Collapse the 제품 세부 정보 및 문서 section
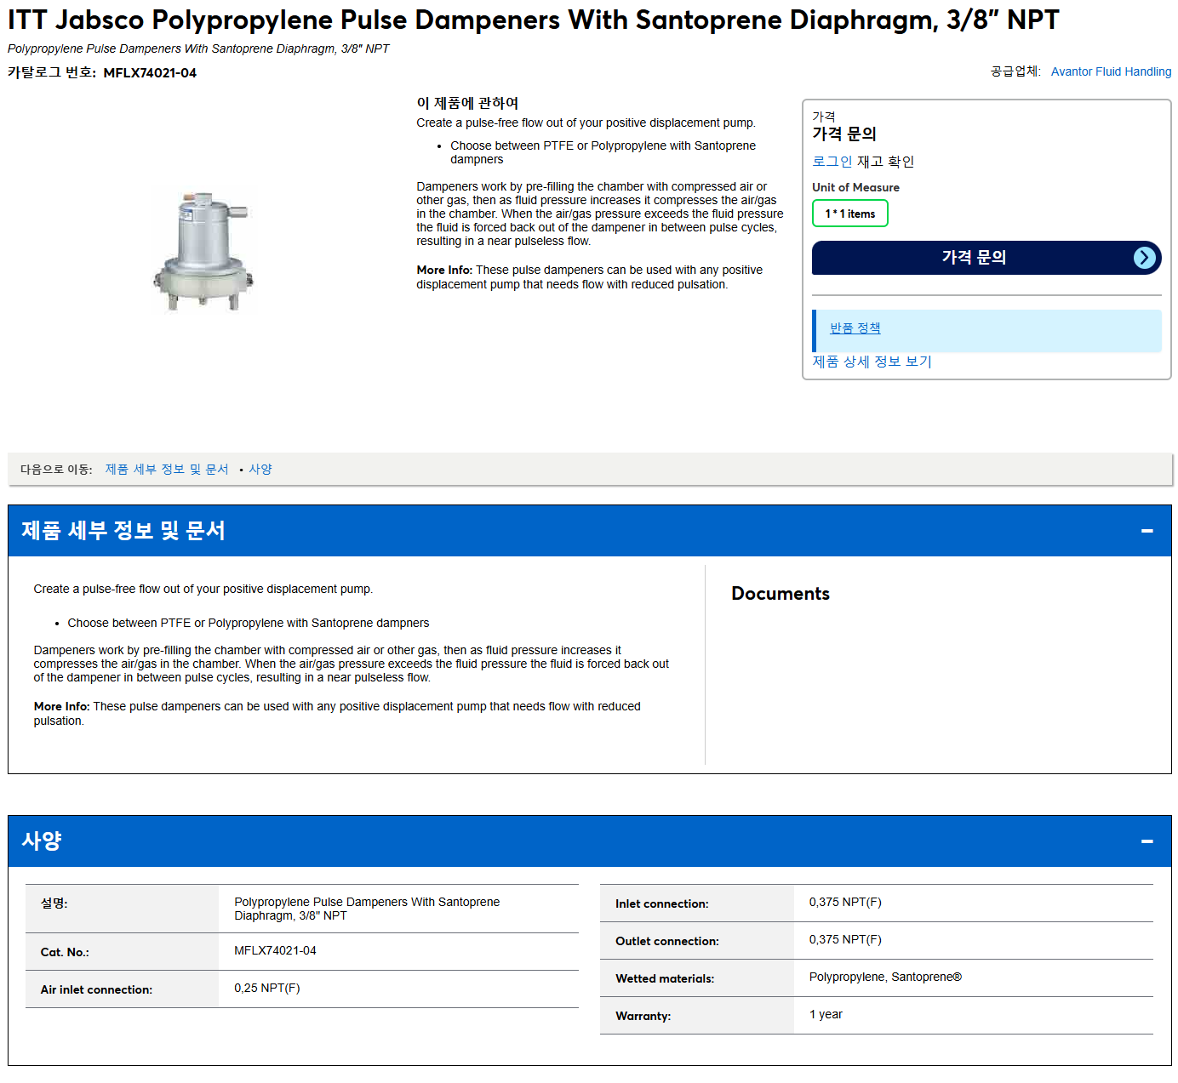Screen dimensions: 1178x1083 point(1147,531)
